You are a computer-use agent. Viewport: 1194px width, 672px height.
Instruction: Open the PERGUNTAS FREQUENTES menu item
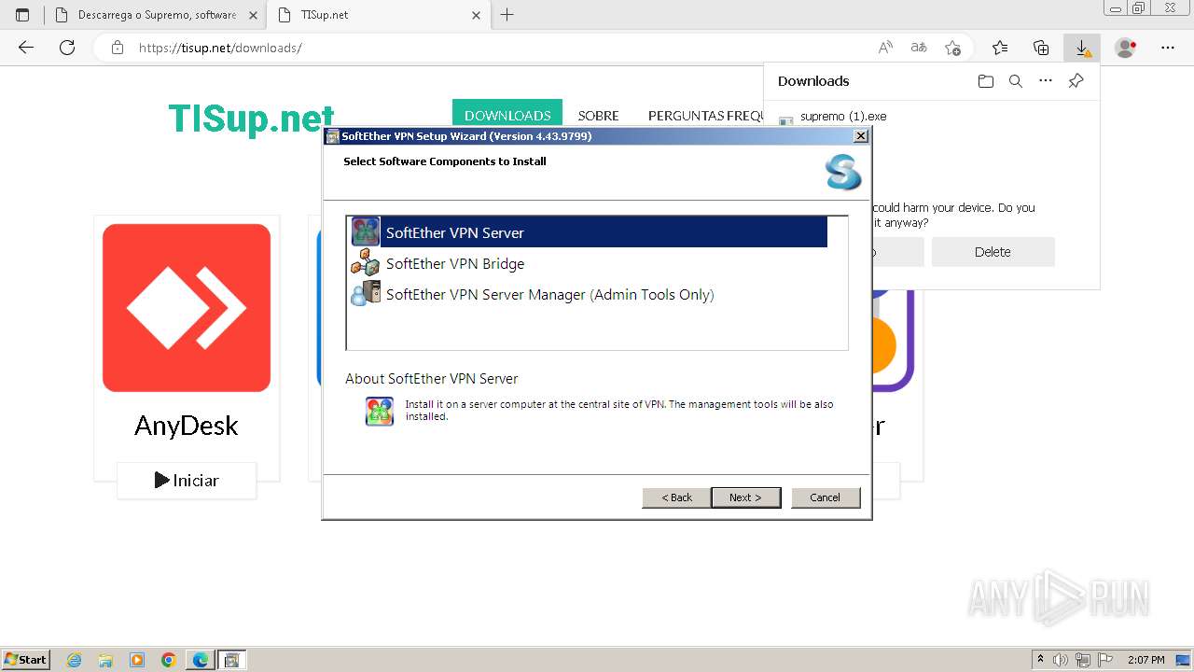click(x=706, y=116)
